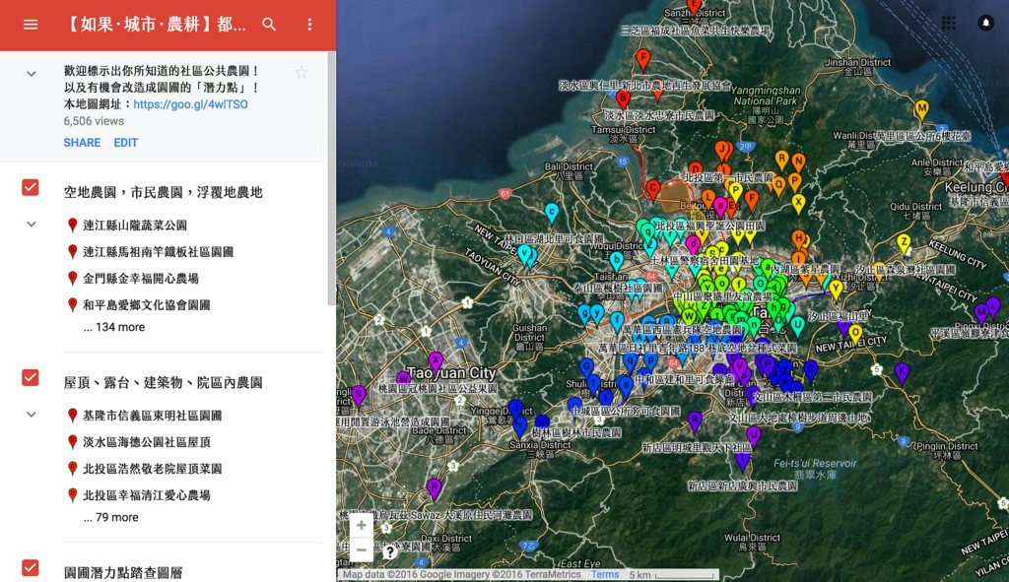Screen dimensions: 1009x582
Task: Click the cyan b marker above Taishan
Action: pyautogui.click(x=617, y=261)
